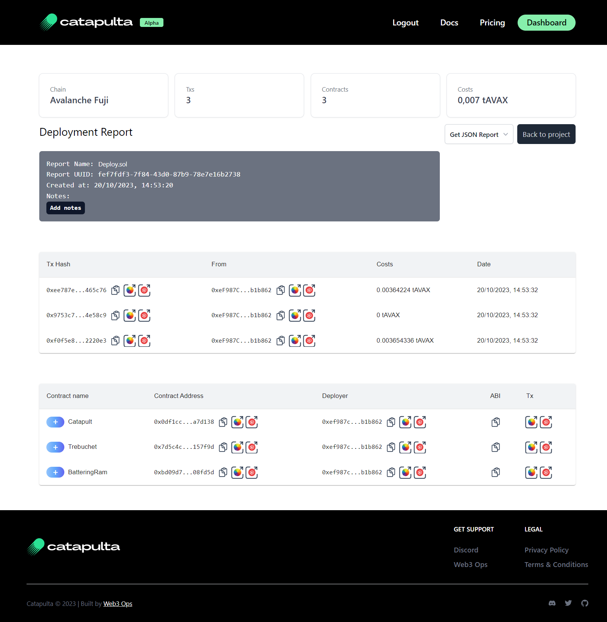The width and height of the screenshot is (607, 622).
Task: Expand the BatteringRam contract row
Action: 55,472
